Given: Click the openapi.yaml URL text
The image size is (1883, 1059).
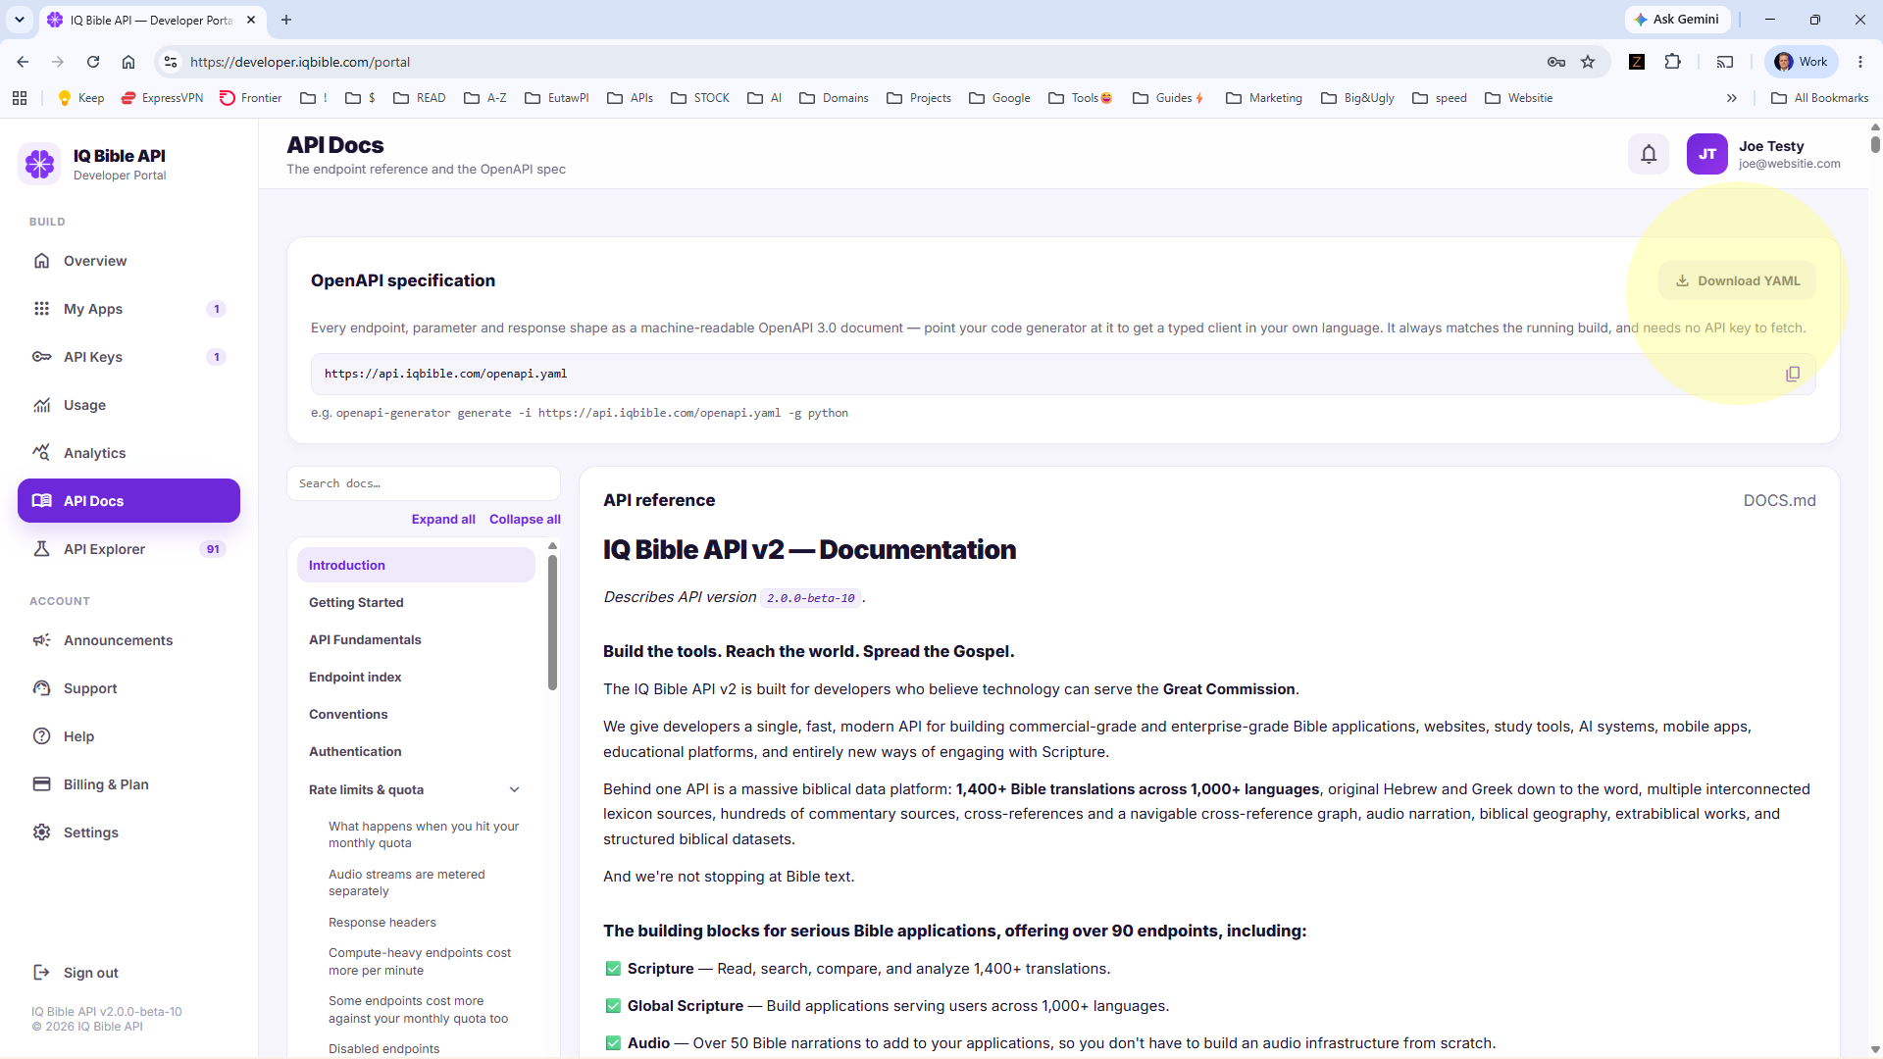Looking at the screenshot, I should tap(445, 374).
